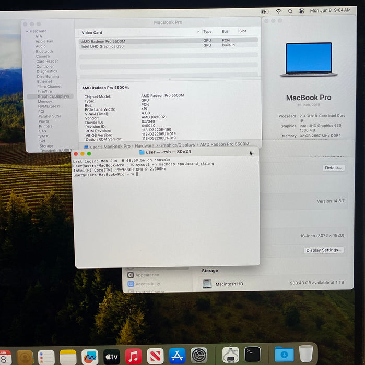
Task: Select Printers in the Hardware list
Action: coord(45,126)
